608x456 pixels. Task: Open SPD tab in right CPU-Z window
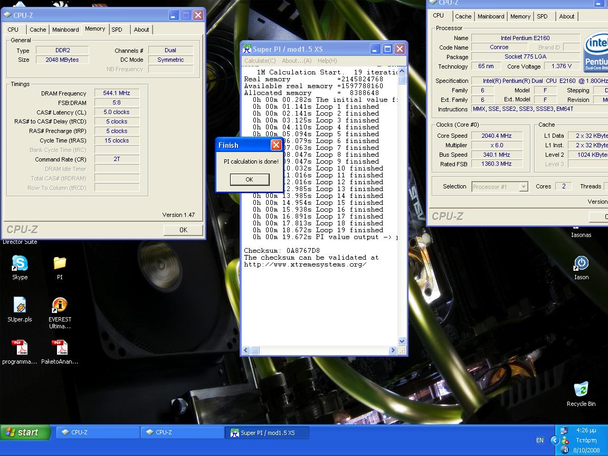pyautogui.click(x=542, y=16)
